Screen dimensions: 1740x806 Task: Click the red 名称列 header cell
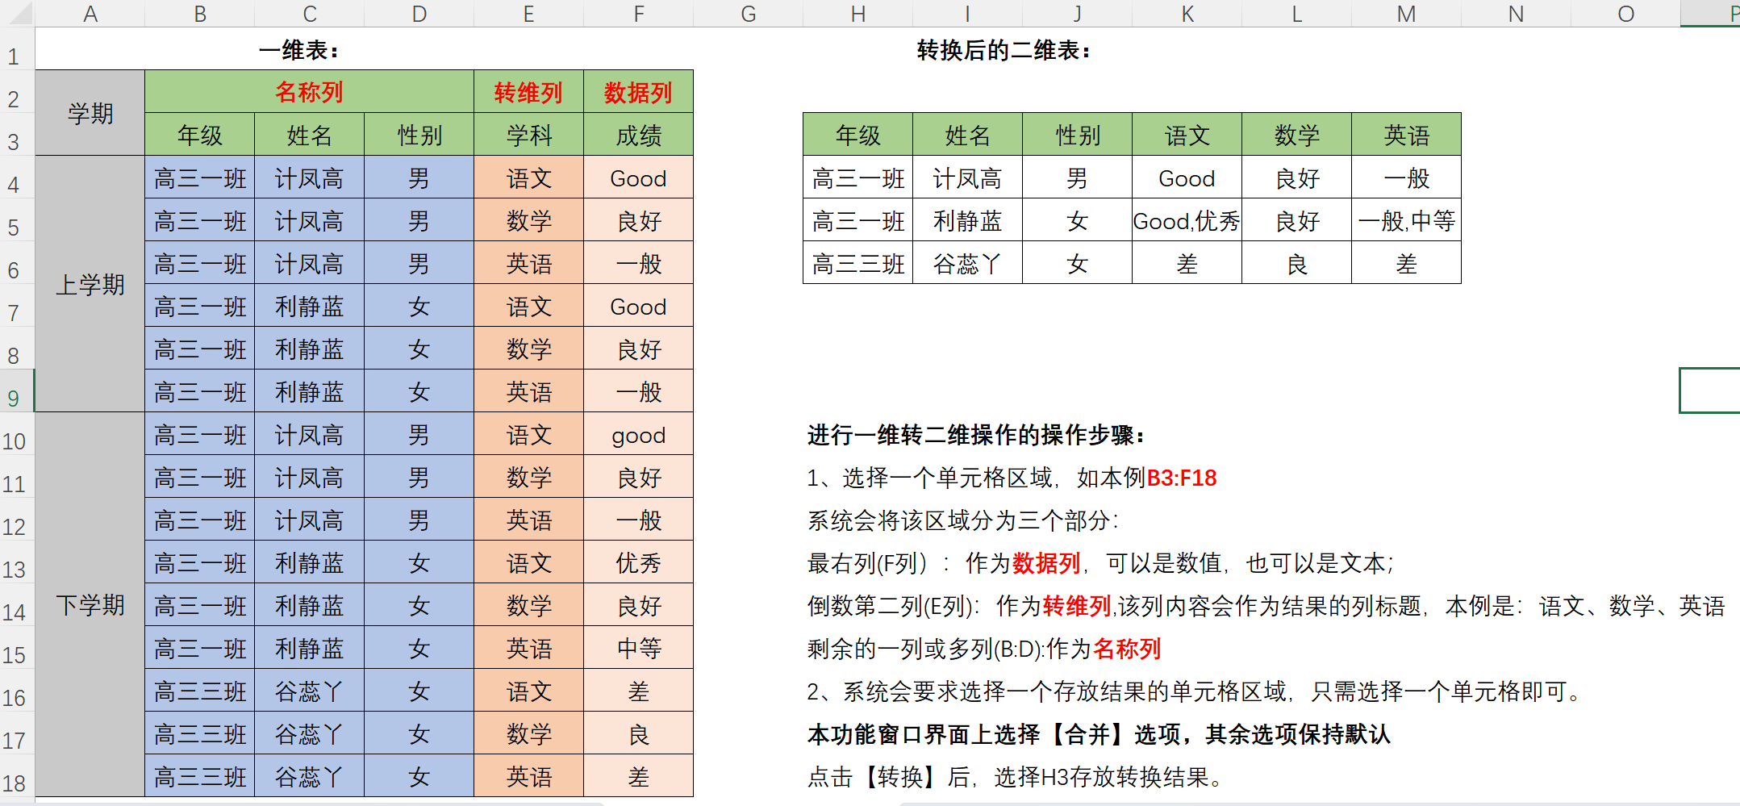309,92
